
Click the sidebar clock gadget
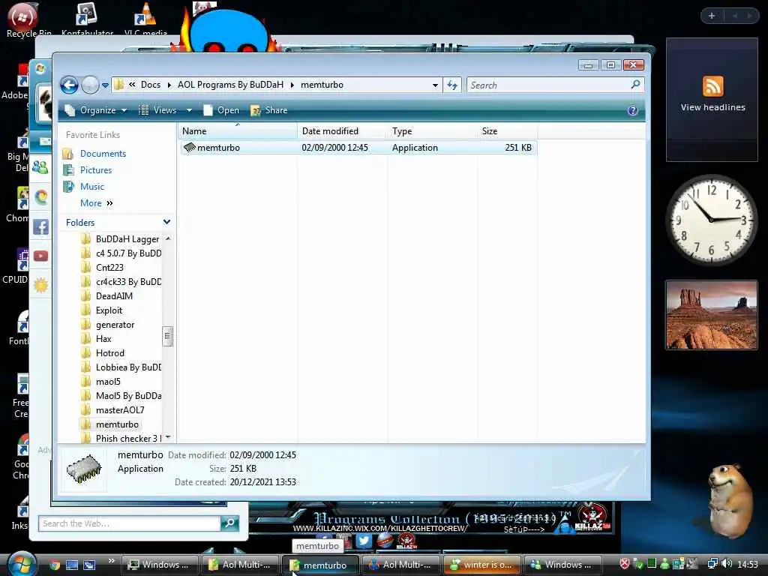(x=711, y=220)
